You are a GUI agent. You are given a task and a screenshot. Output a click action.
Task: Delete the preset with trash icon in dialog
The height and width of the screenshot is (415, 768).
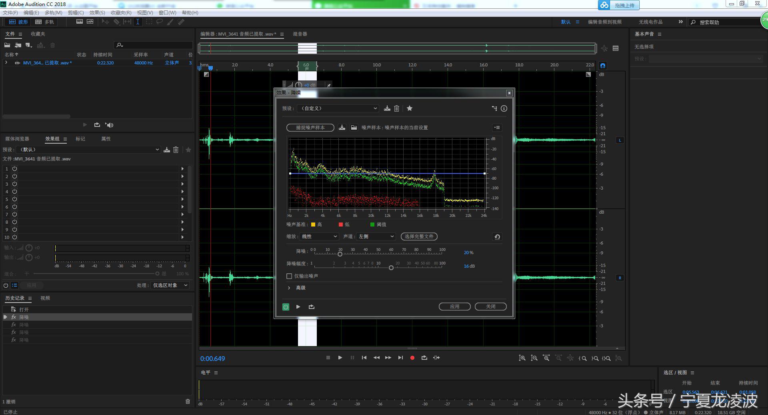coord(397,108)
